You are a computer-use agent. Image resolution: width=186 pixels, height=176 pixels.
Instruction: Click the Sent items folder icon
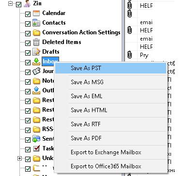(36, 139)
